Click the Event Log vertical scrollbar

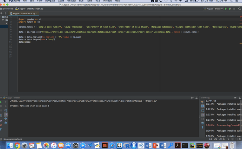click(241, 115)
